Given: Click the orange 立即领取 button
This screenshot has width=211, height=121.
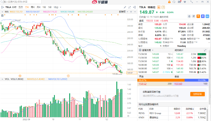Looking at the screenshot, I should pos(197,94).
